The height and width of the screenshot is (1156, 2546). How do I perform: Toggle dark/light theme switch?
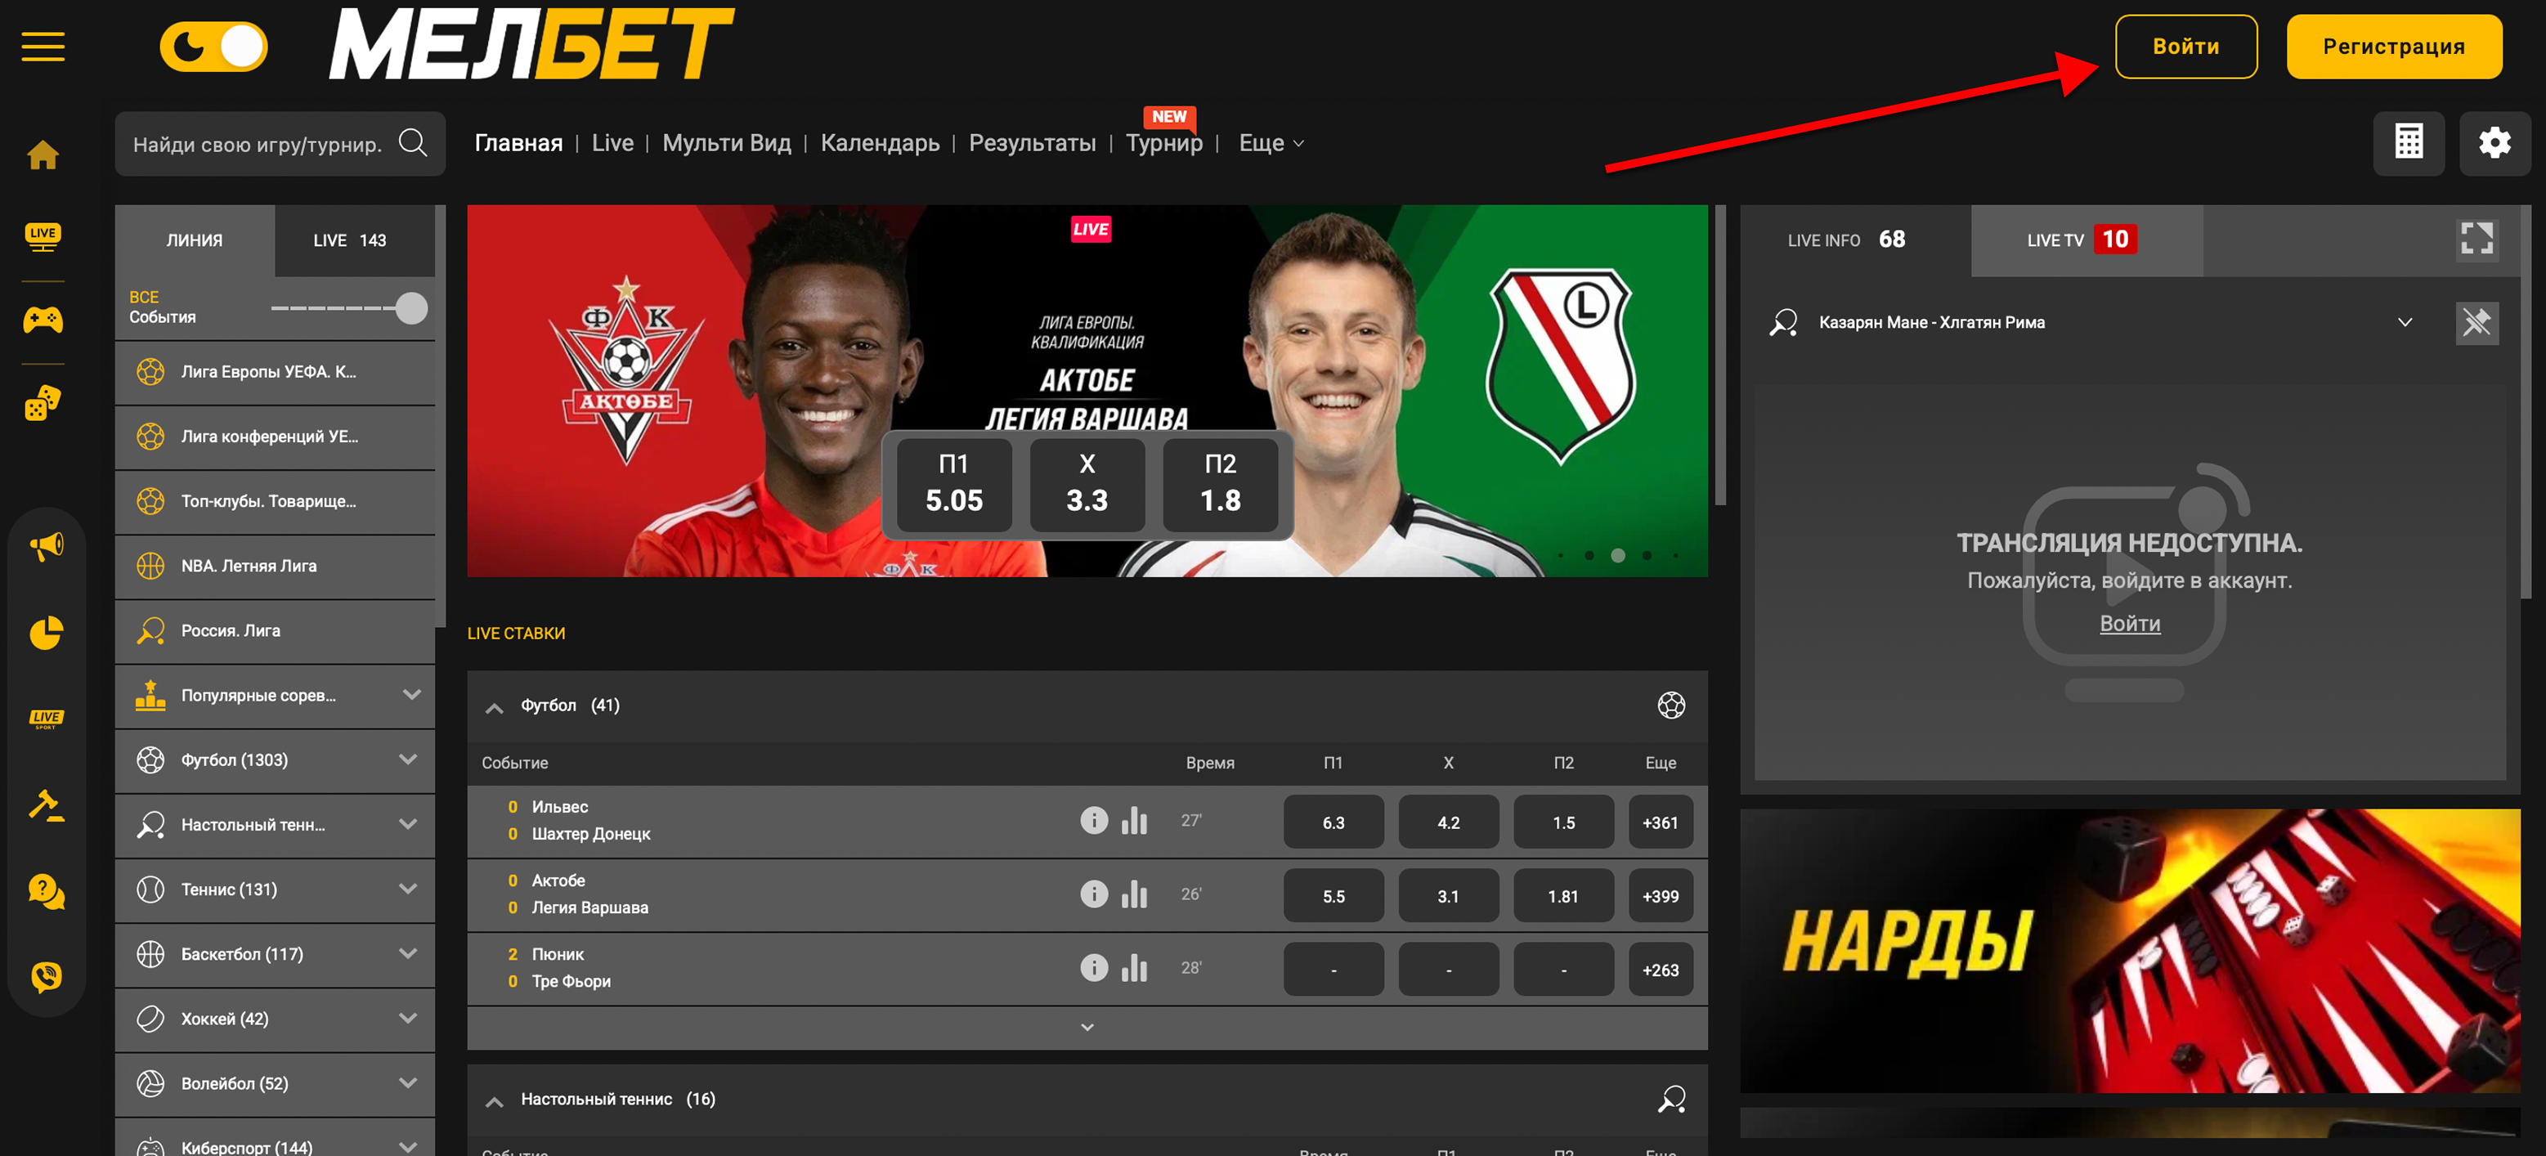[x=214, y=47]
